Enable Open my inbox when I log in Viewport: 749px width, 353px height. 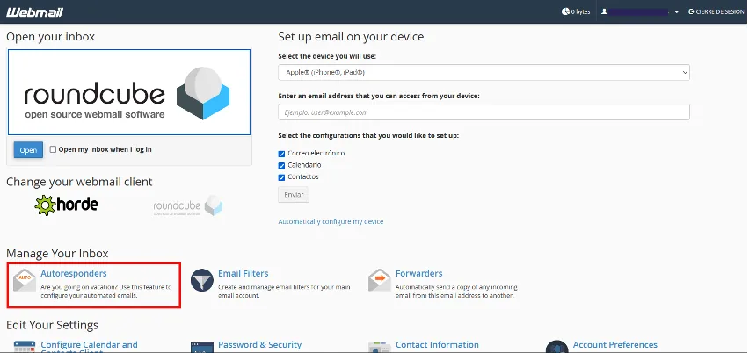[53, 149]
